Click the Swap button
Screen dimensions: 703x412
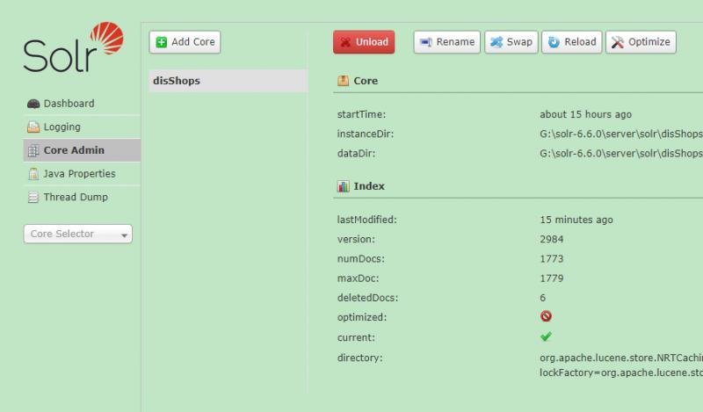pos(511,42)
